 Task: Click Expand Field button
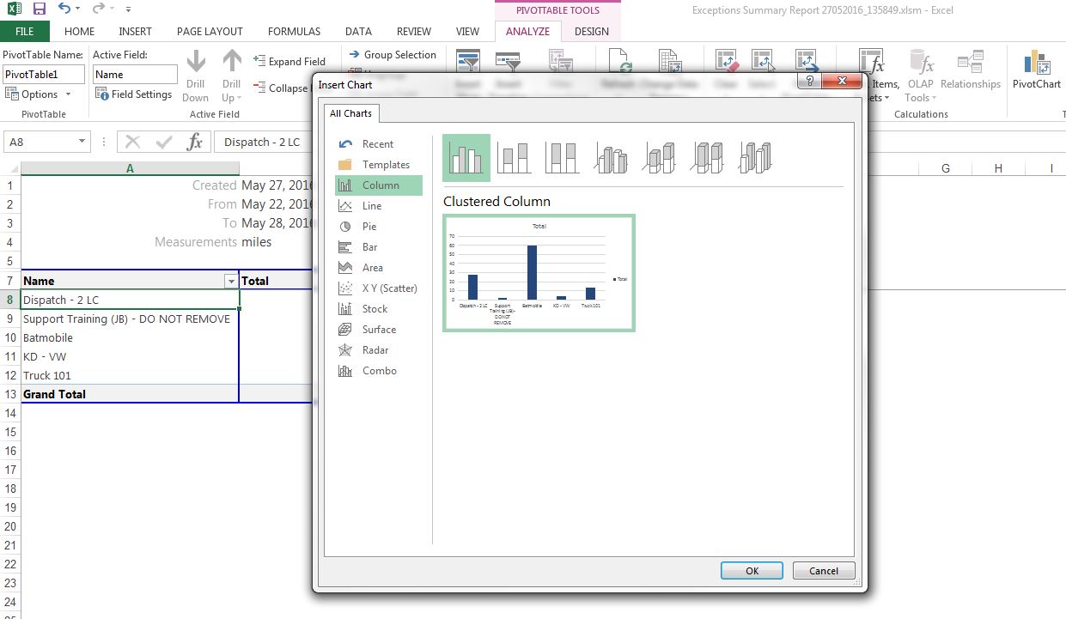click(289, 61)
